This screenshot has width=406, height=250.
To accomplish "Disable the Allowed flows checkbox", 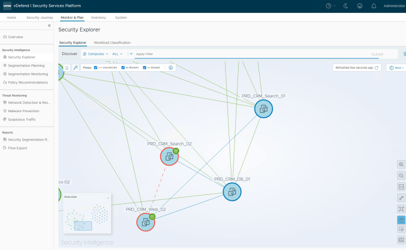I will click(x=145, y=68).
